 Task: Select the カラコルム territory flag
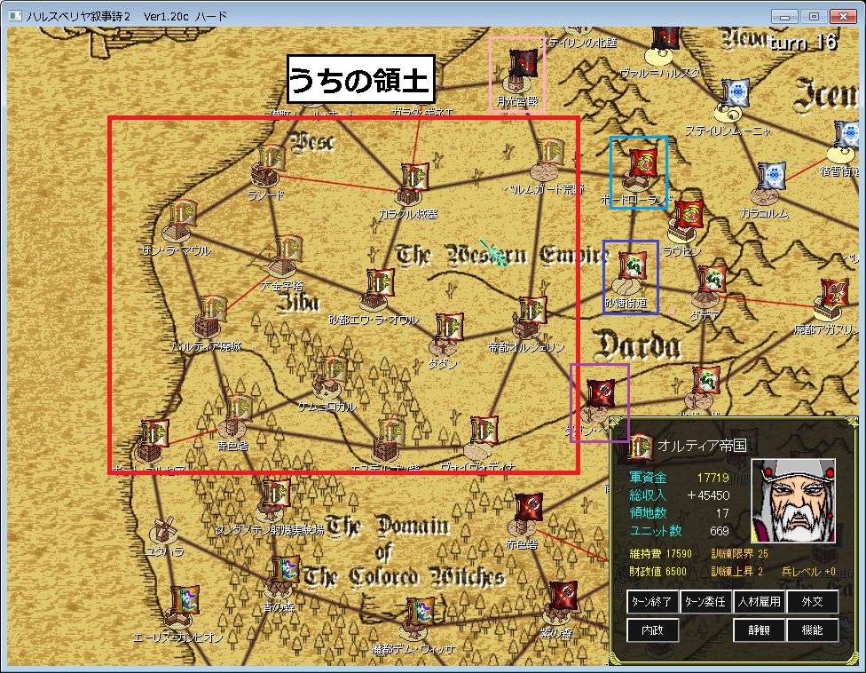pyautogui.click(x=772, y=177)
